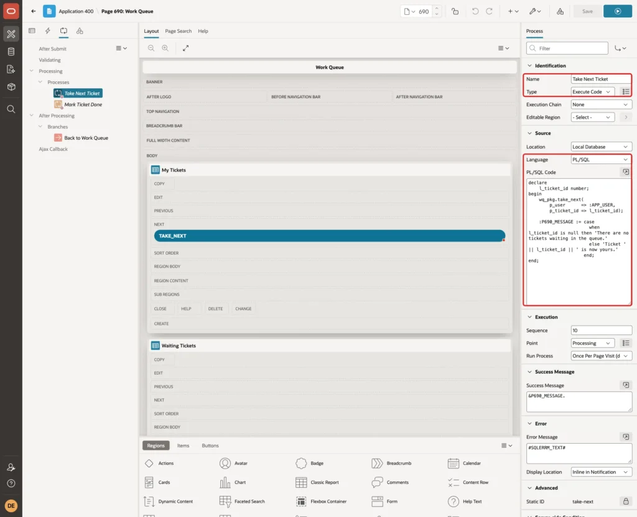Collapse the Identification section
The height and width of the screenshot is (517, 637).
pos(529,65)
